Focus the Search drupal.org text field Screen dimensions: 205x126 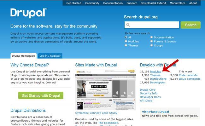point(152,25)
